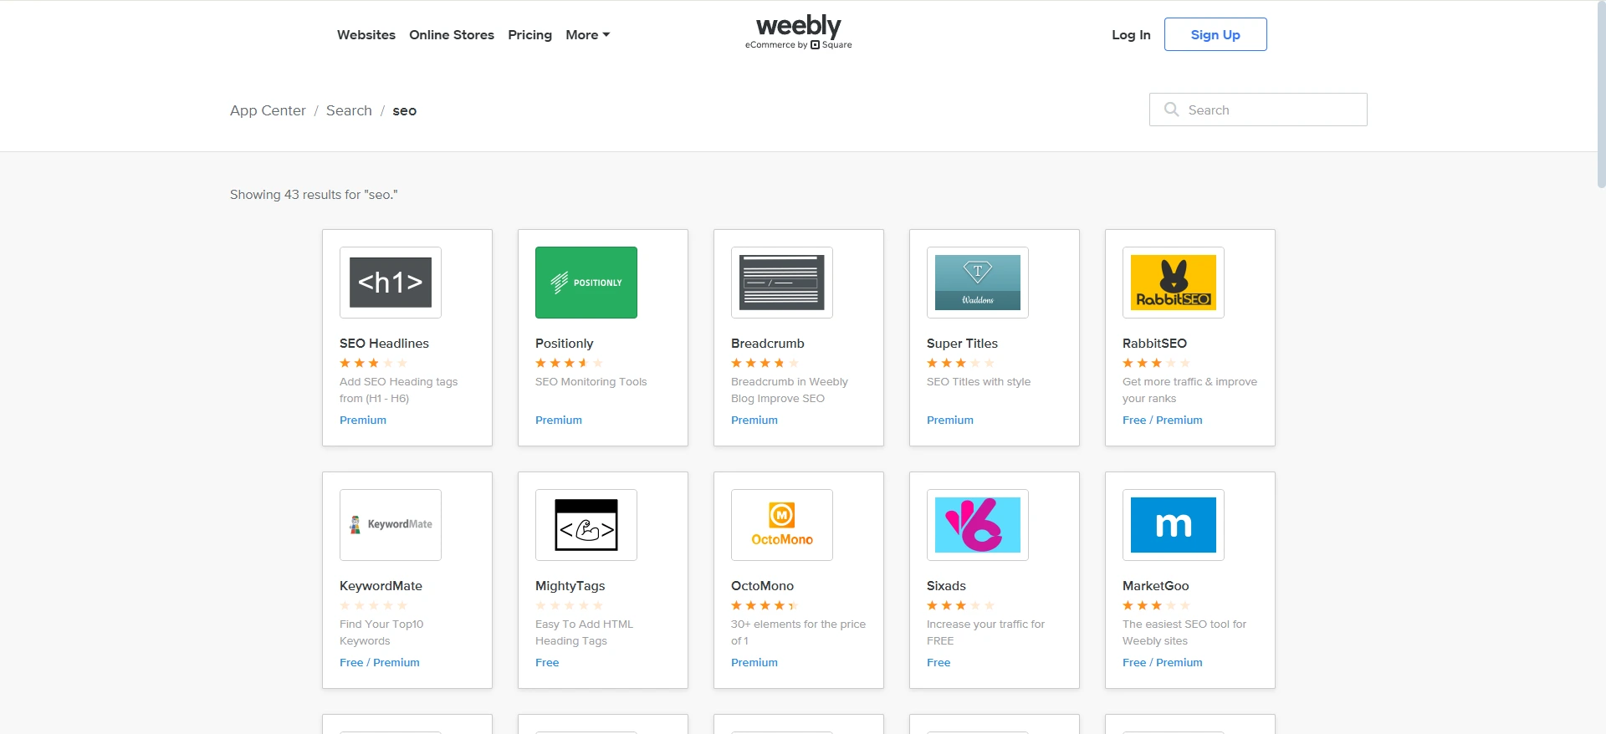The image size is (1606, 734).
Task: Open the MarketGoo app icon
Action: (x=1174, y=525)
